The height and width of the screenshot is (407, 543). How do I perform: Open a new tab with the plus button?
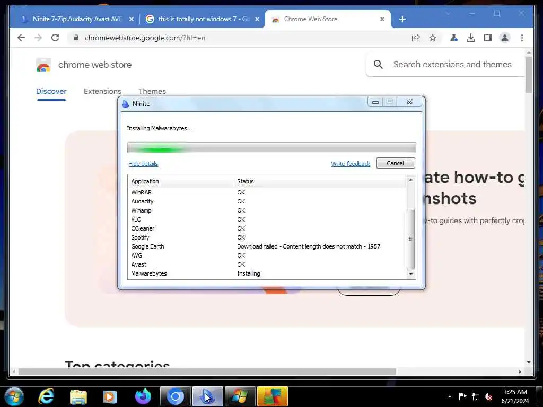pyautogui.click(x=402, y=20)
